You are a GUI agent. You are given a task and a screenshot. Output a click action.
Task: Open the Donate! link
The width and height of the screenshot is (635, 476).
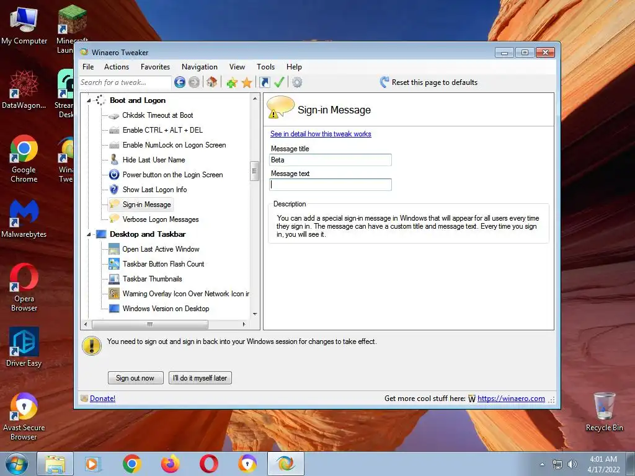coord(102,399)
